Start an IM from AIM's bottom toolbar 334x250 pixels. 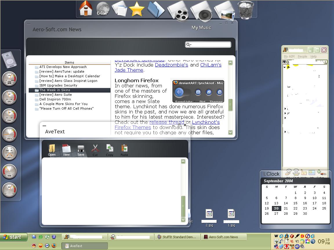coord(288,172)
